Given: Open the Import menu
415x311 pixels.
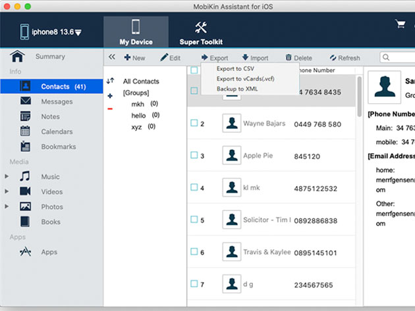Looking at the screenshot, I should [x=255, y=58].
